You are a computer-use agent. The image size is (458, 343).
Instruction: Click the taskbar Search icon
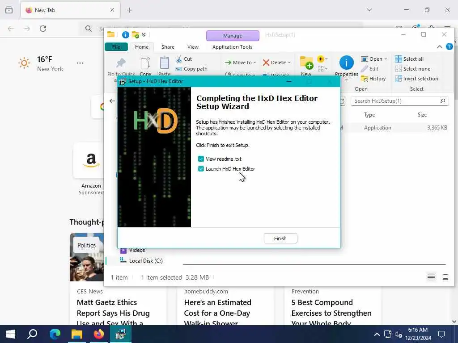point(32,334)
